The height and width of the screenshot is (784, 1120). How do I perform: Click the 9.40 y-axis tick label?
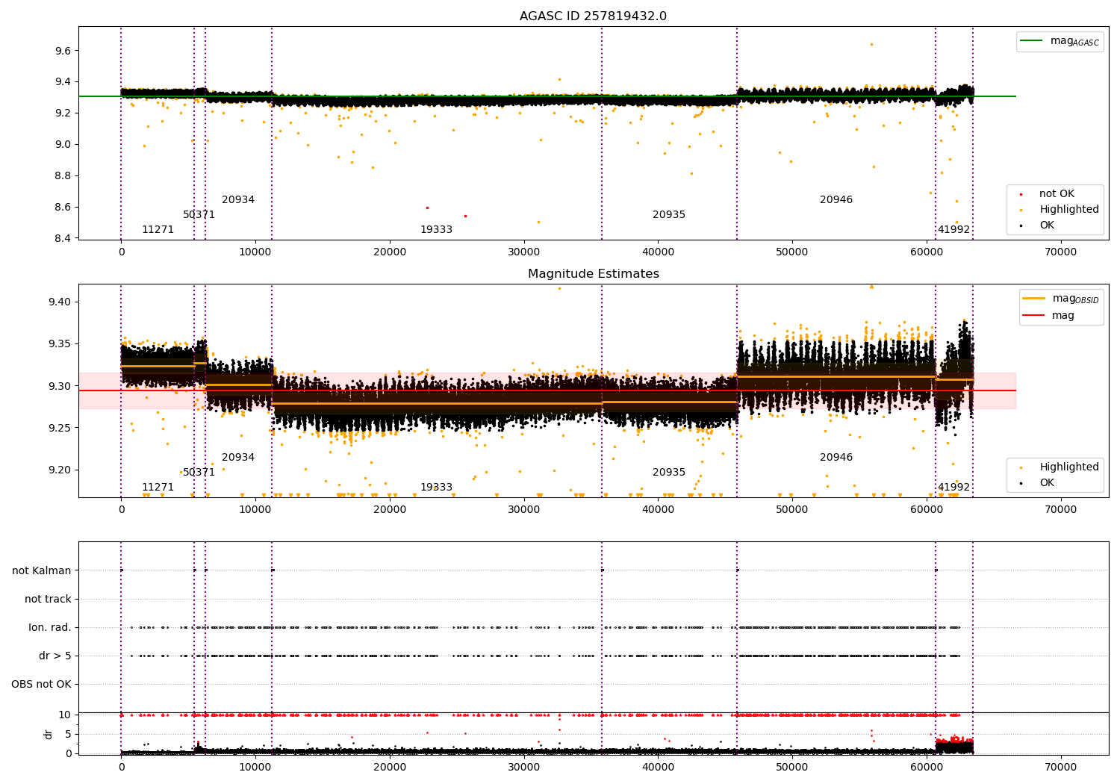tap(60, 302)
